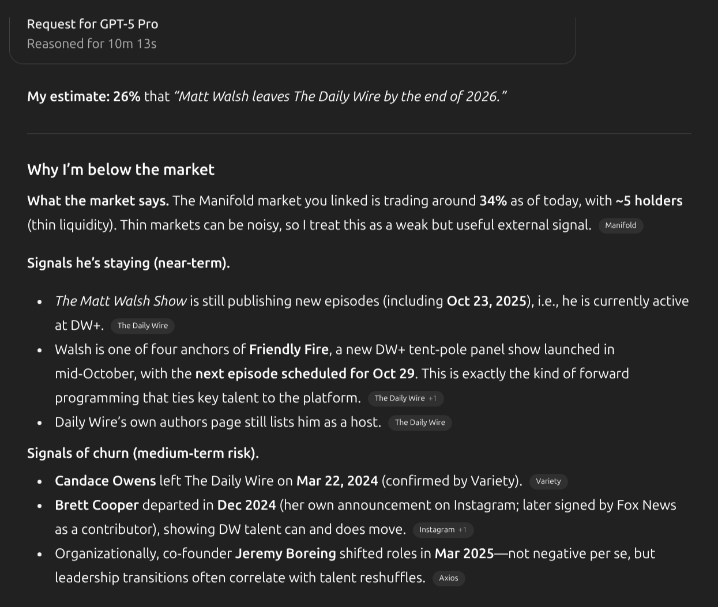Click the bold name "Brett Cooper"
Screen dimensions: 718x607
pyautogui.click(x=96, y=505)
